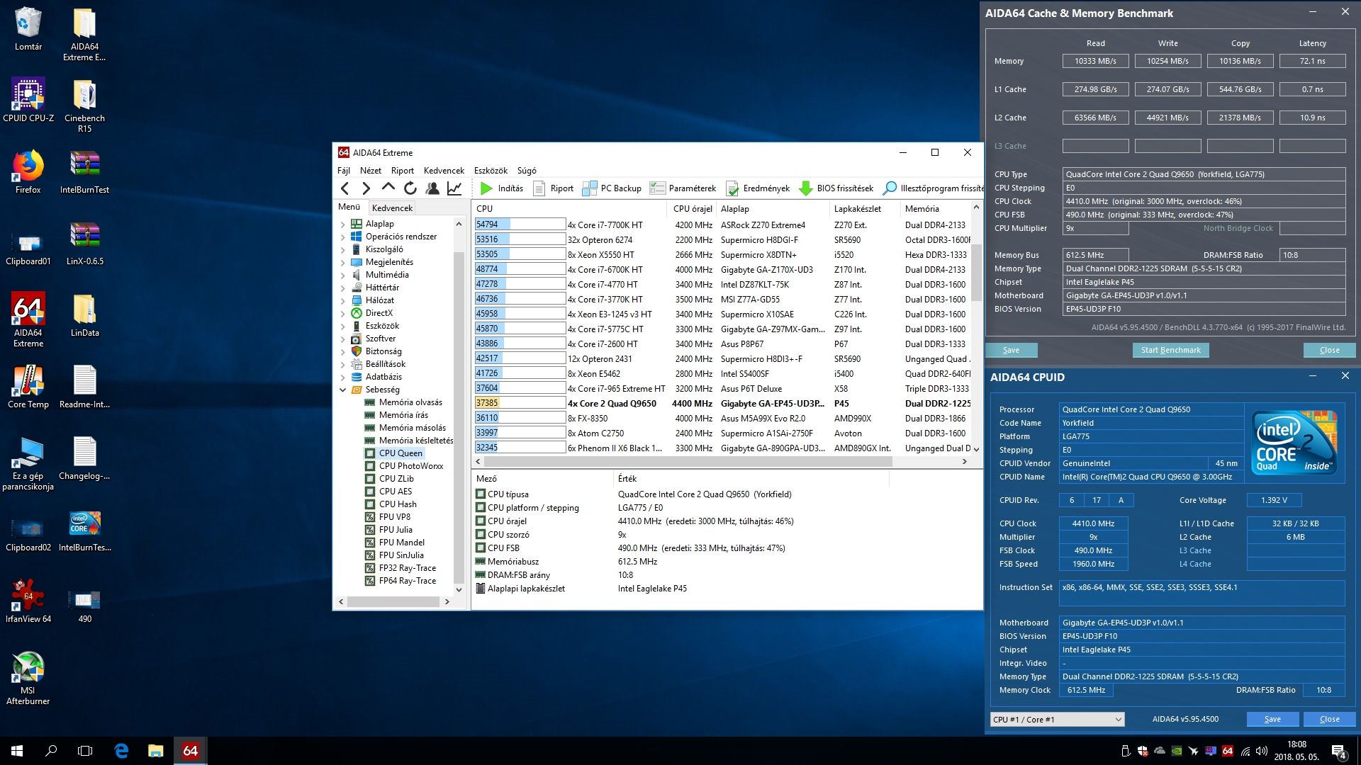1361x765 pixels.
Task: Collapse the Sebesség tree node
Action: click(343, 390)
